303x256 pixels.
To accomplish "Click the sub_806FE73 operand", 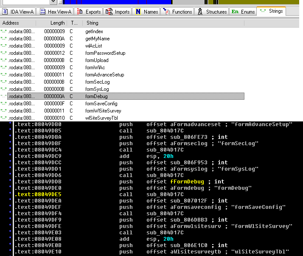I will coord(188,137).
